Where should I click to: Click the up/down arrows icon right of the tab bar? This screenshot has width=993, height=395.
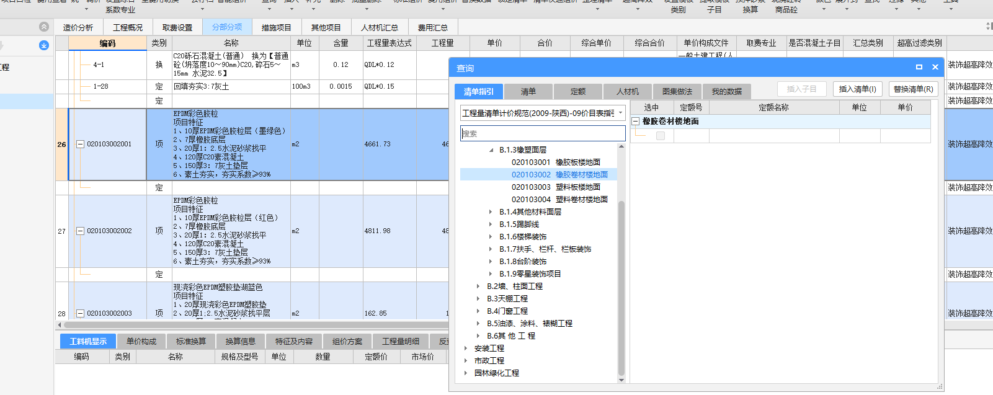click(989, 26)
